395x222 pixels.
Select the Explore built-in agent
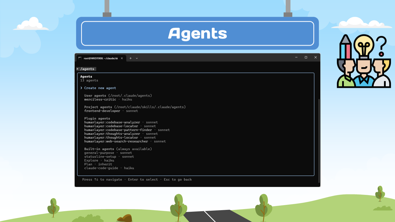(91, 160)
